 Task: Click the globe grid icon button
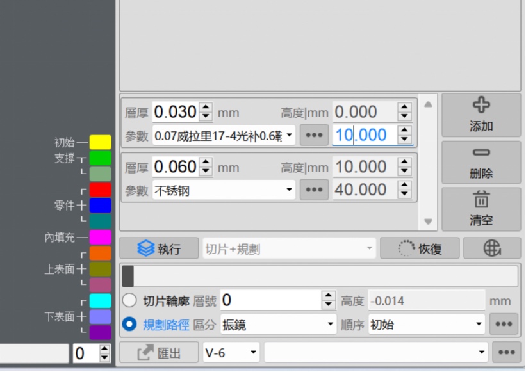pos(491,248)
